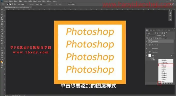Add a layer mask from panel bottom
Viewport: 176px width, 96px height.
162,83
